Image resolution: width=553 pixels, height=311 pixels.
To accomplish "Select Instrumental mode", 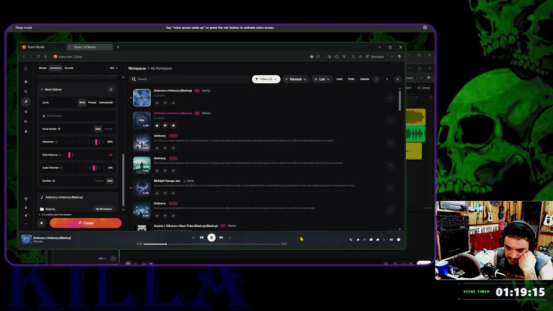I will (106, 102).
